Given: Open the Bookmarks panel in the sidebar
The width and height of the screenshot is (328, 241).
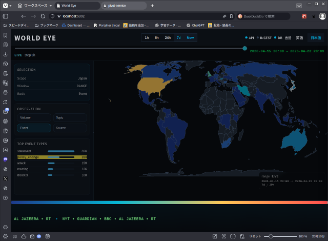Looking at the screenshot, I should [5, 35].
